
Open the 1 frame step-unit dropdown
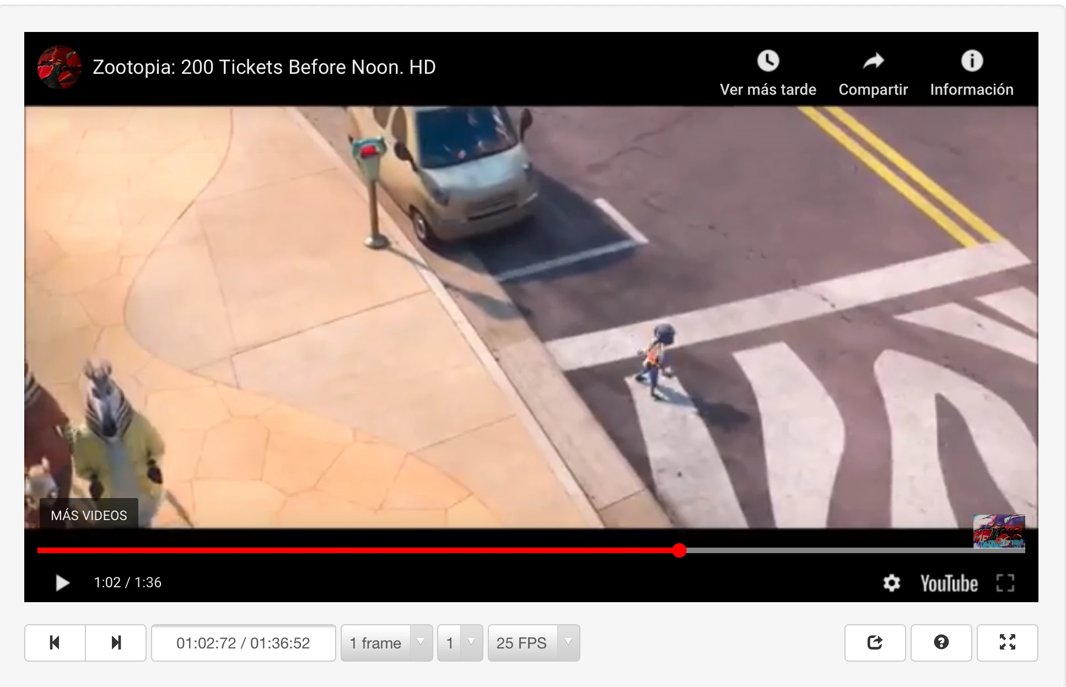tap(386, 643)
